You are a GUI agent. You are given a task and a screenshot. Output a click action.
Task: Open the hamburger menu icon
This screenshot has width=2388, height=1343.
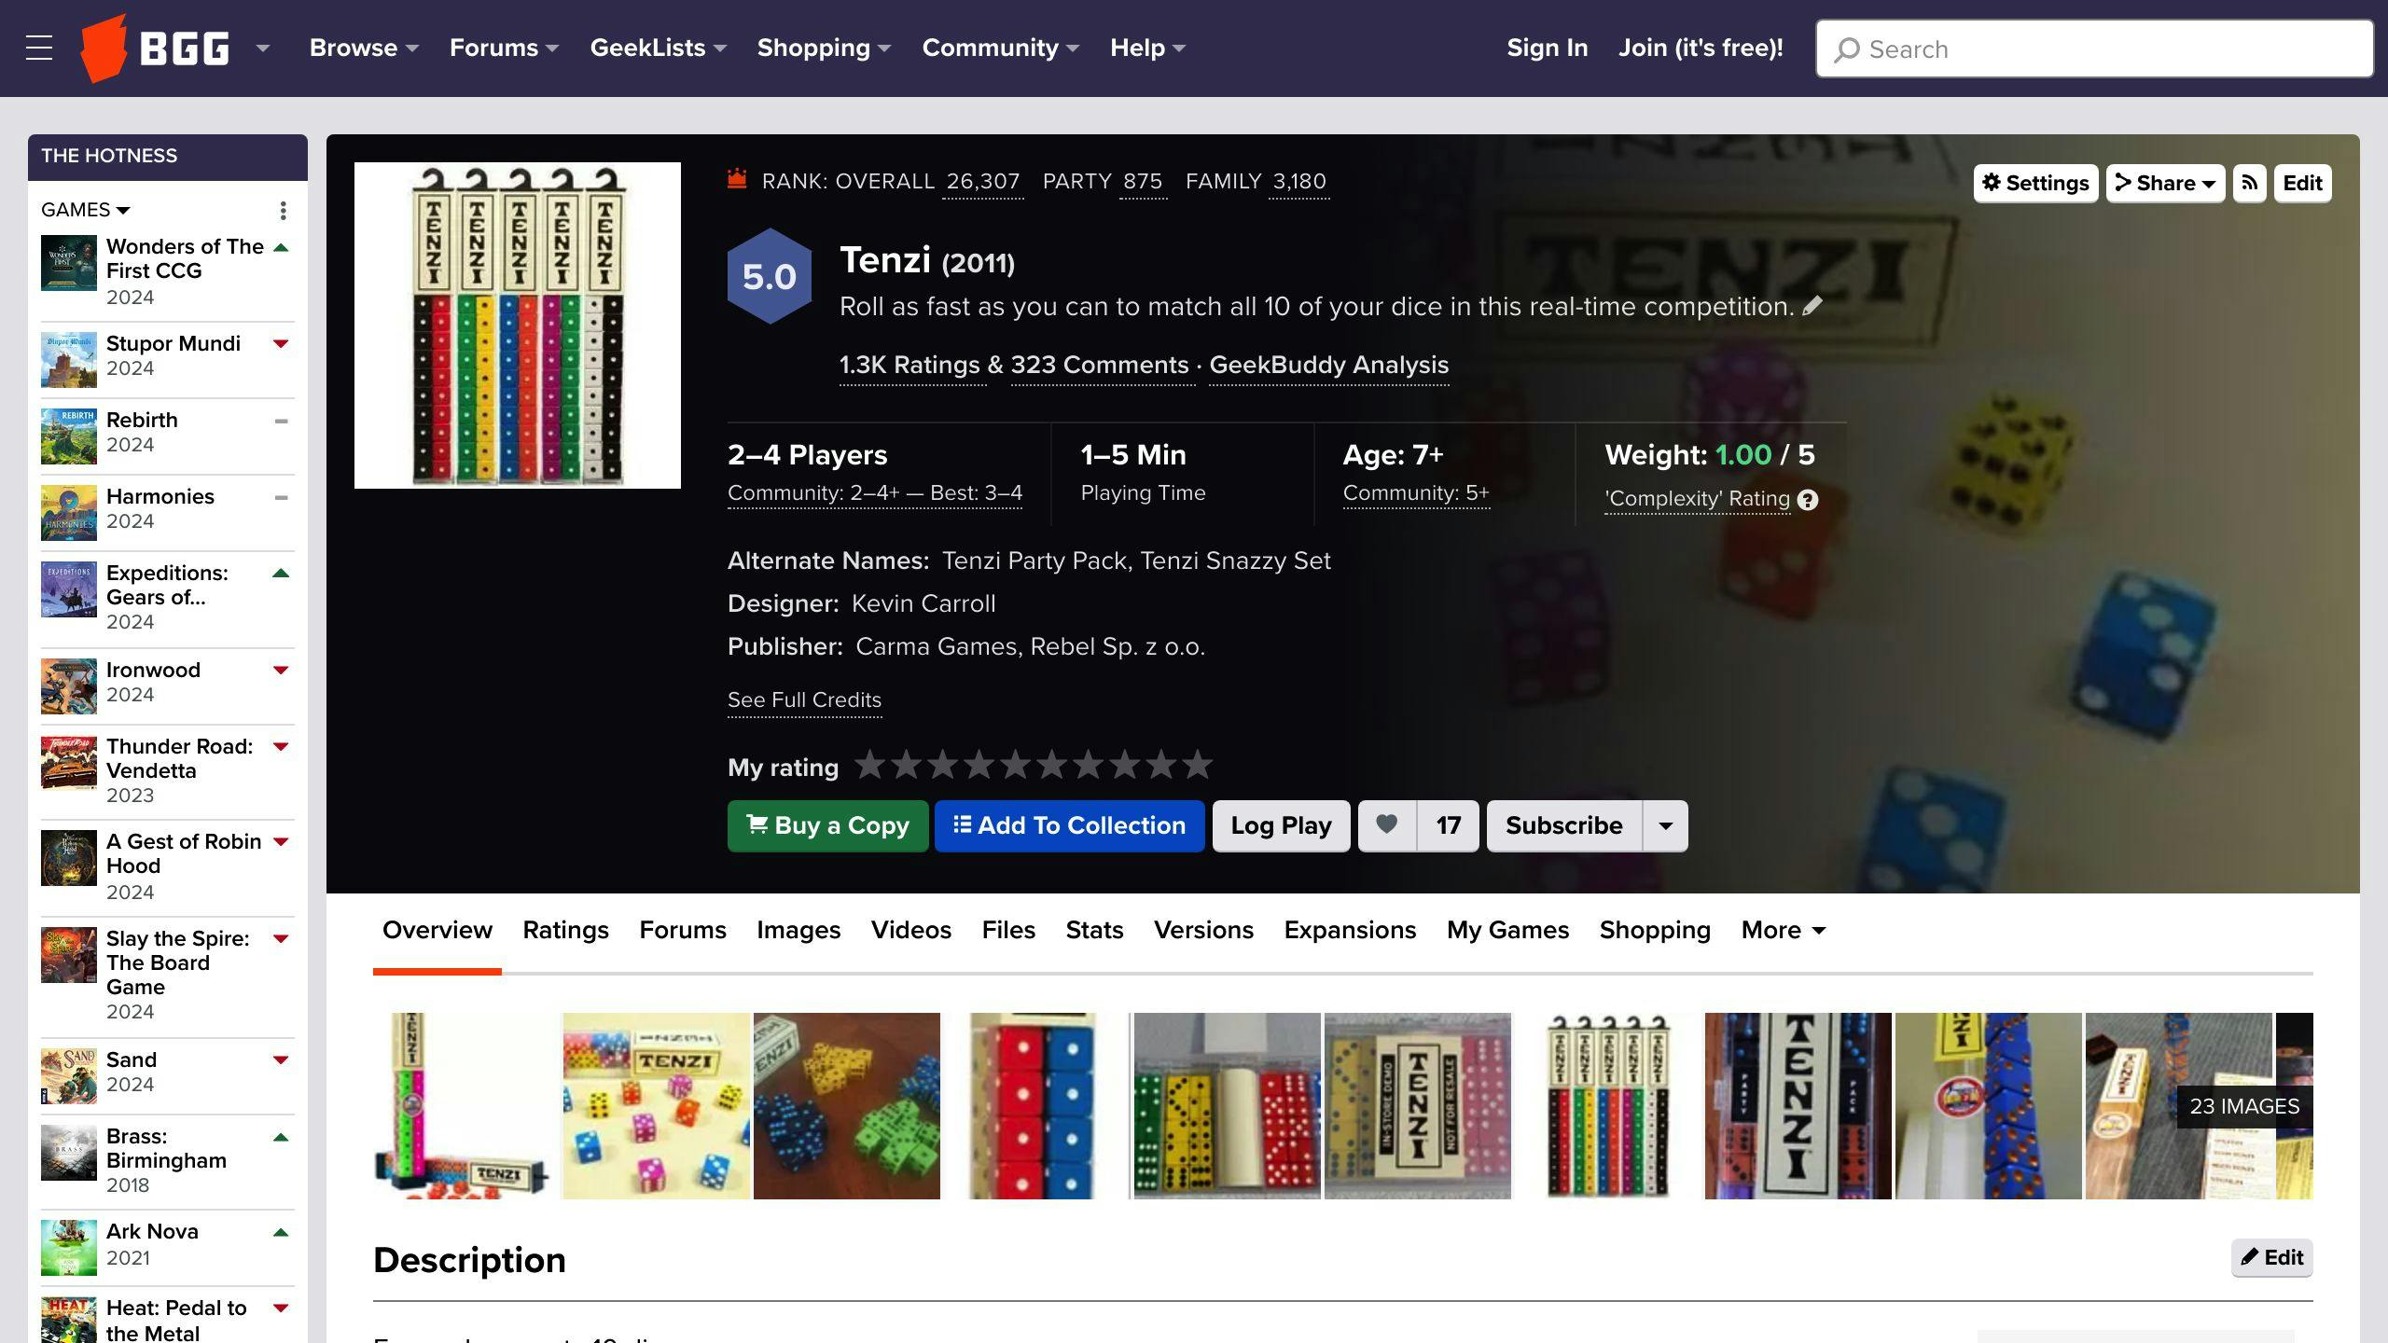39,48
